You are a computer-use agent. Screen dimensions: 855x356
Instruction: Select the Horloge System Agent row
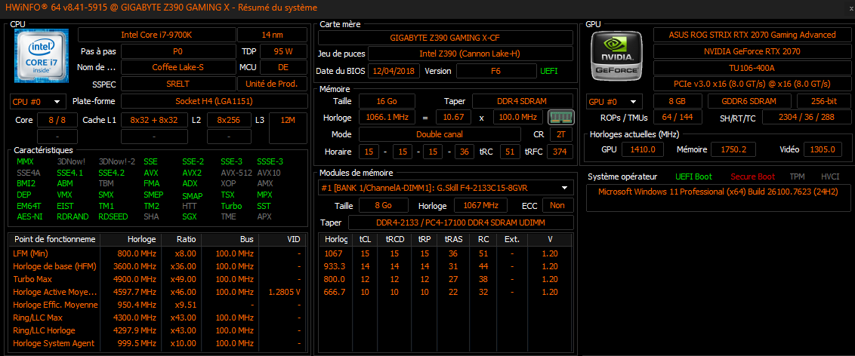click(x=158, y=343)
